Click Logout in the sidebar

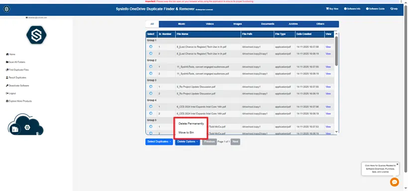click(x=11, y=93)
